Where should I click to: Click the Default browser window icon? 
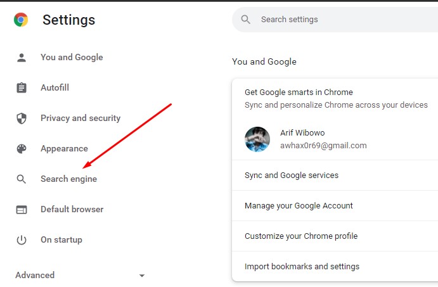[22, 210]
